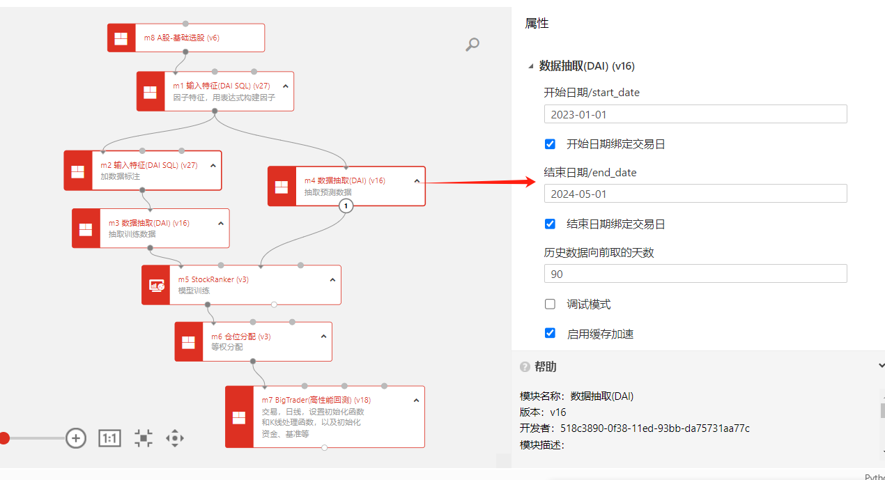Screen dimensions: 885x480
Task: Collapse the 帮助 panel chevron
Action: [881, 366]
